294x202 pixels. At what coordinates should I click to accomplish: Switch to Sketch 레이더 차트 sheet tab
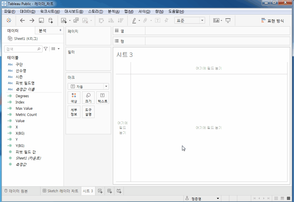pyautogui.click(x=61, y=191)
